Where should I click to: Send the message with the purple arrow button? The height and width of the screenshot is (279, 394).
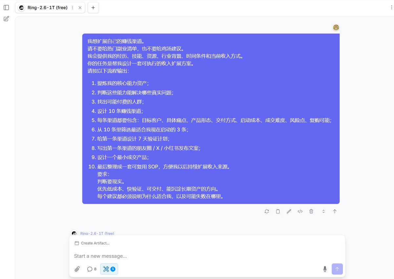coord(337,269)
